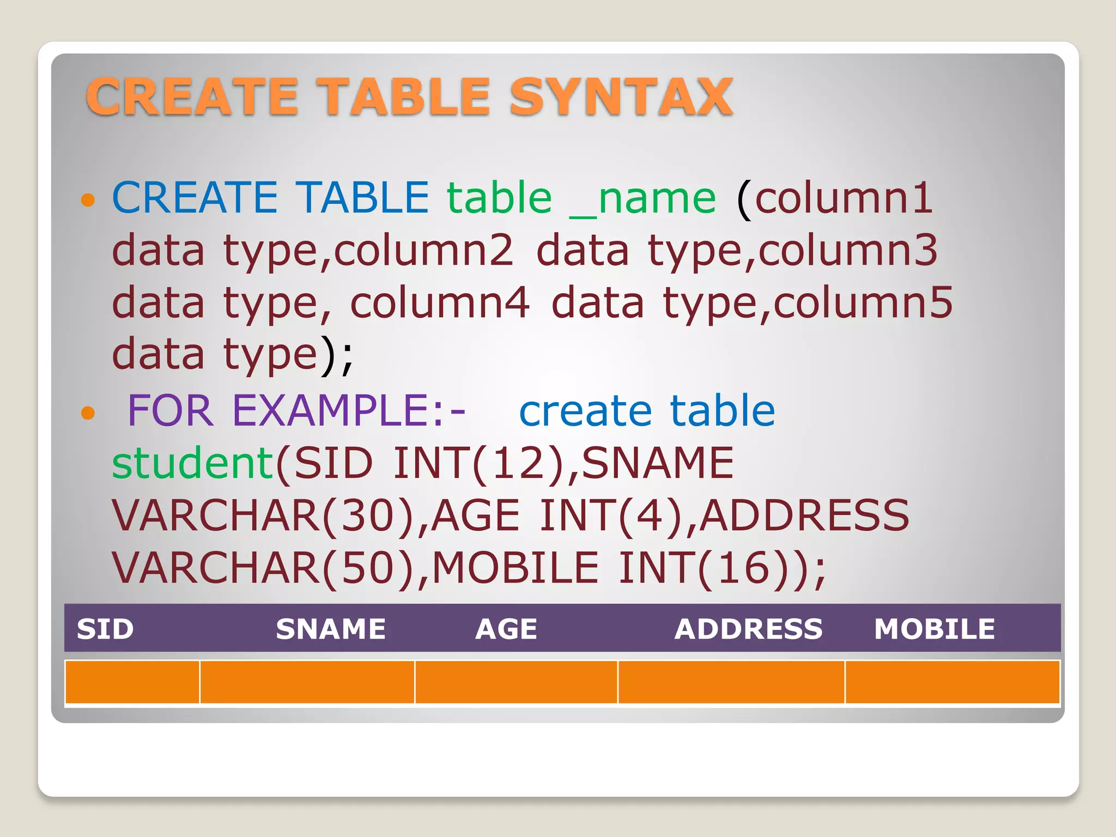Click the 'column5' text in syntax
1116x837 pixels.
[x=863, y=302]
